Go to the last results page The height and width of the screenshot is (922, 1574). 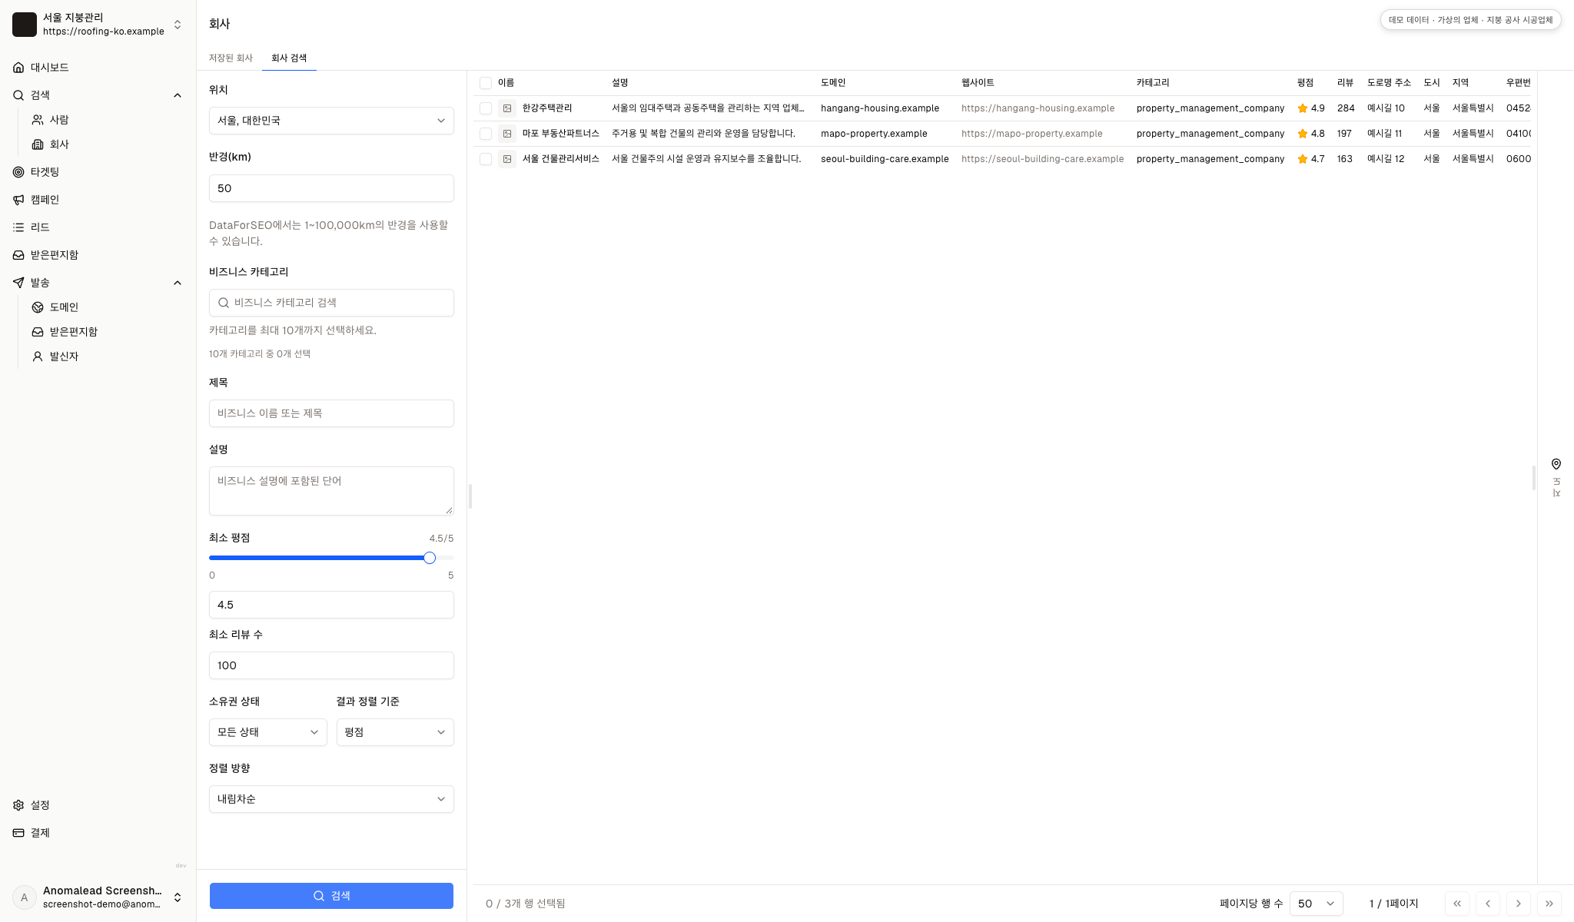[x=1549, y=904]
